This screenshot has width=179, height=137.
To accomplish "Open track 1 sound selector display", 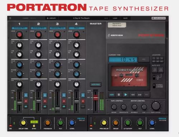I will pyautogui.click(x=19, y=28).
